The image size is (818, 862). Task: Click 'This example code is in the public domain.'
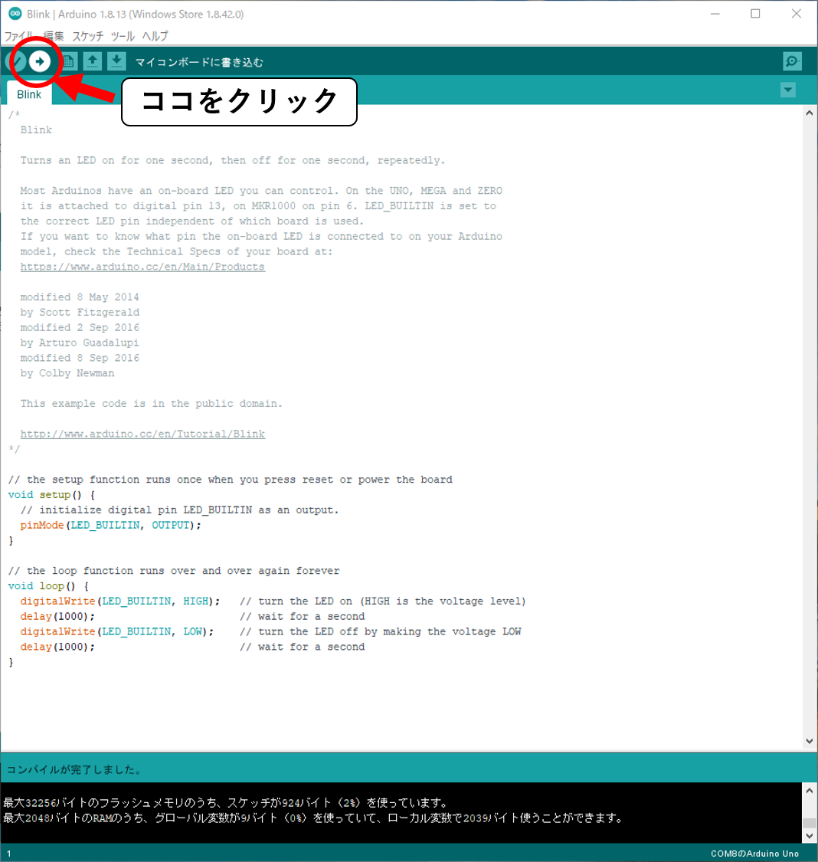(x=151, y=404)
